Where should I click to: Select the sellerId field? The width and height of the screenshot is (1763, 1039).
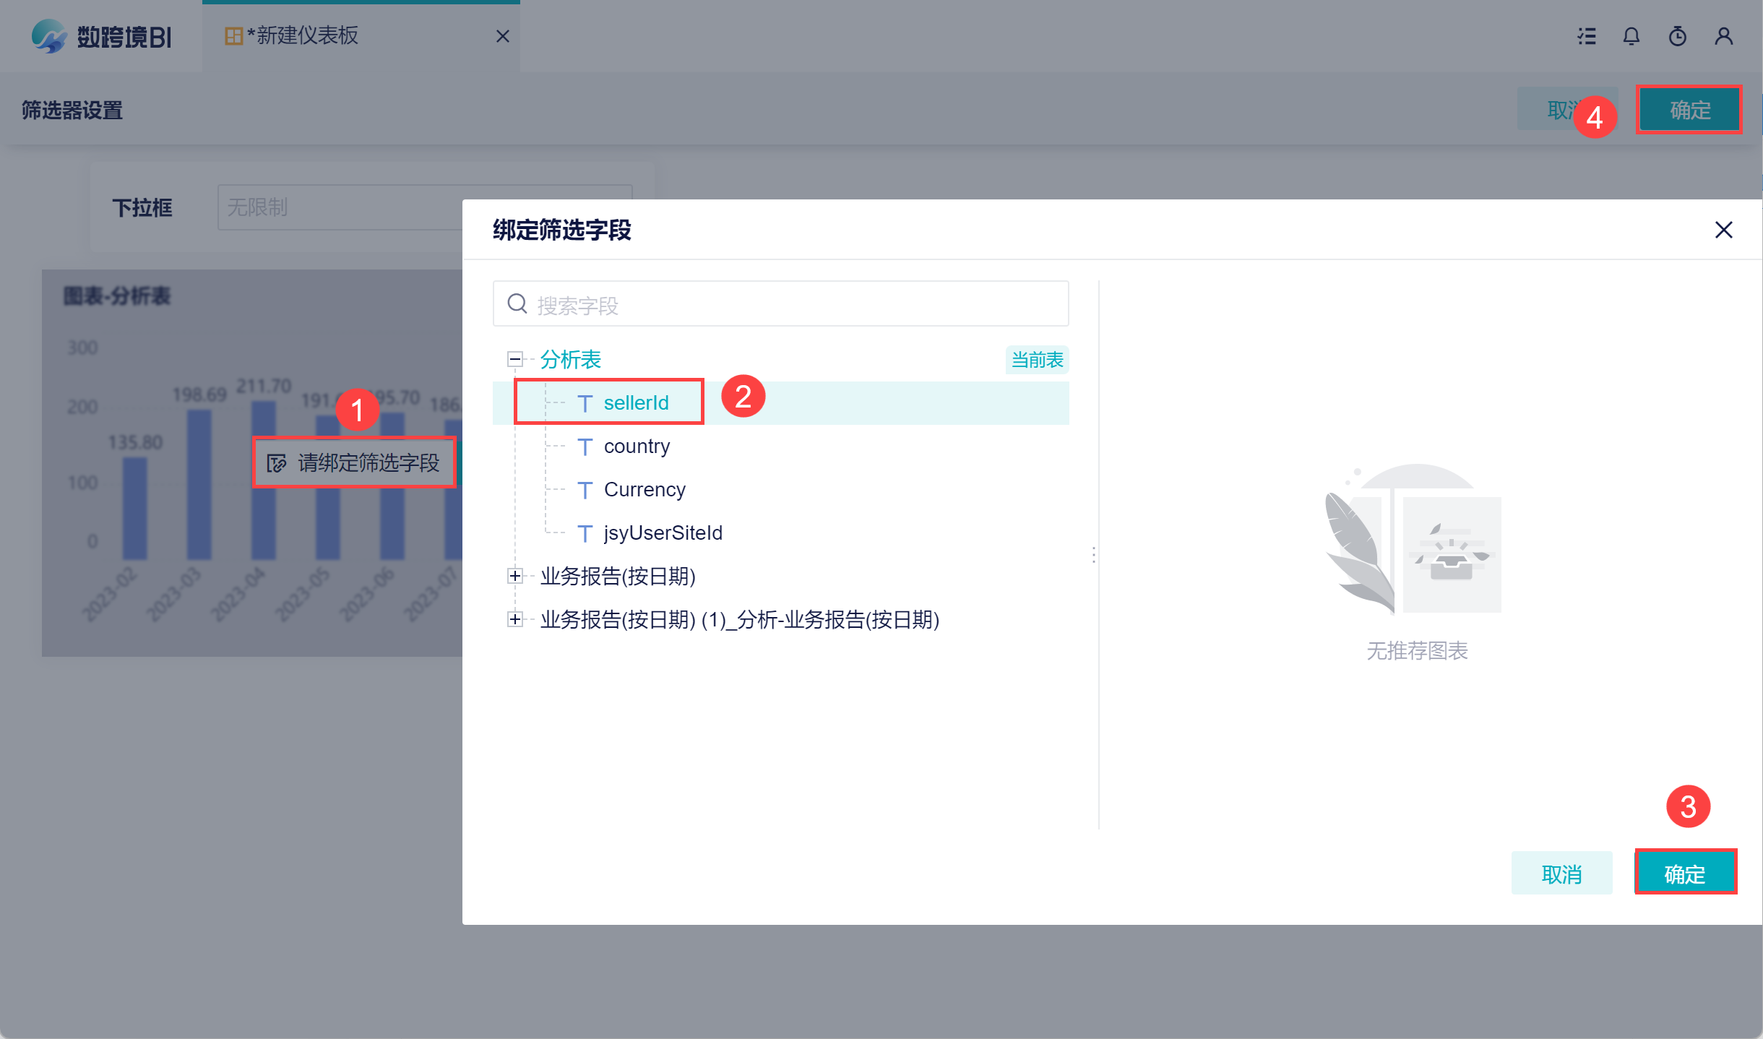point(636,403)
